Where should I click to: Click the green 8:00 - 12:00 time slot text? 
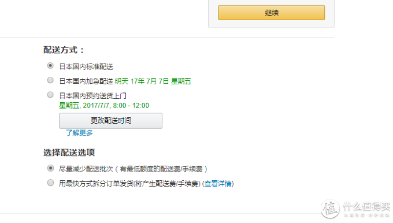click(x=131, y=106)
